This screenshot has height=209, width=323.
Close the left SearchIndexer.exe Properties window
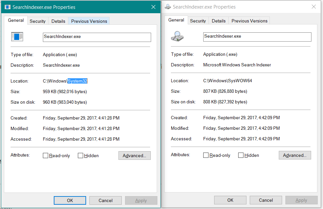click(x=153, y=7)
